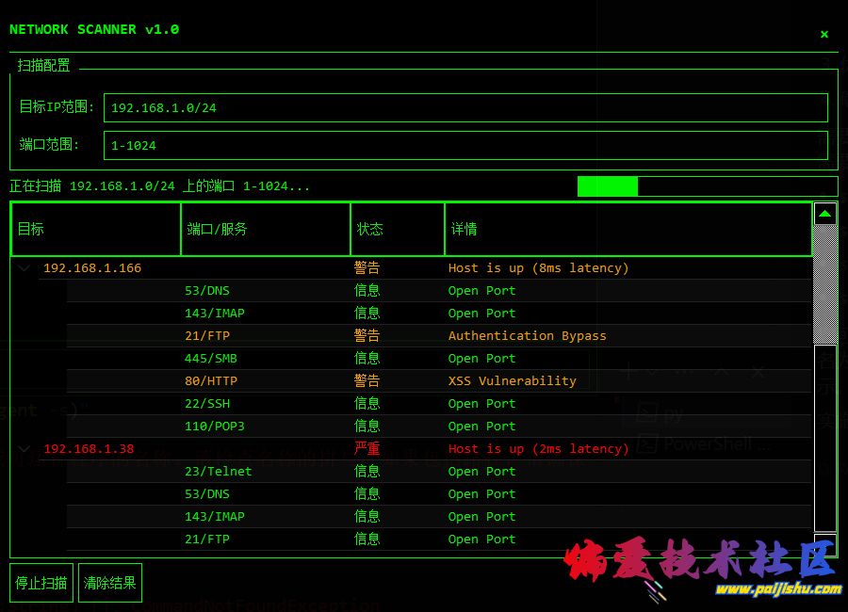Image resolution: width=848 pixels, height=612 pixels.
Task: Click the scan progress bar
Action: pos(708,186)
